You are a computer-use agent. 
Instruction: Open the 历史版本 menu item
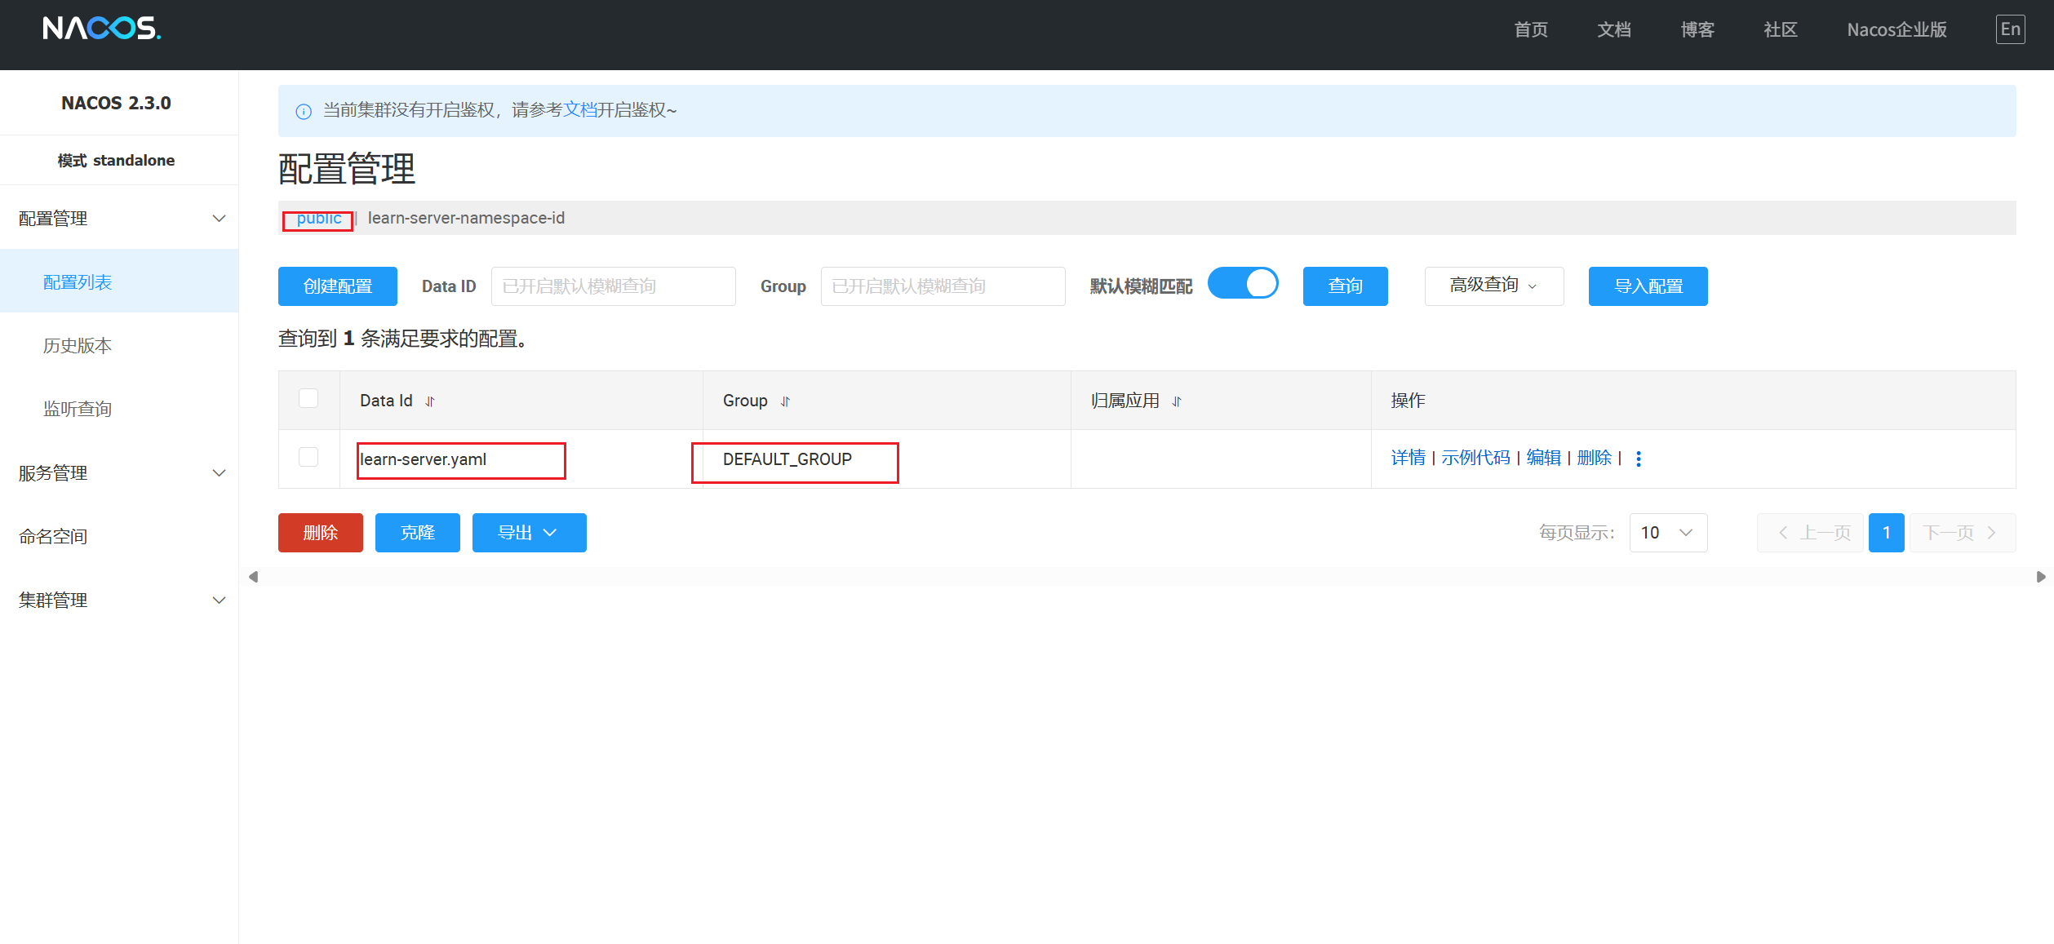tap(78, 346)
